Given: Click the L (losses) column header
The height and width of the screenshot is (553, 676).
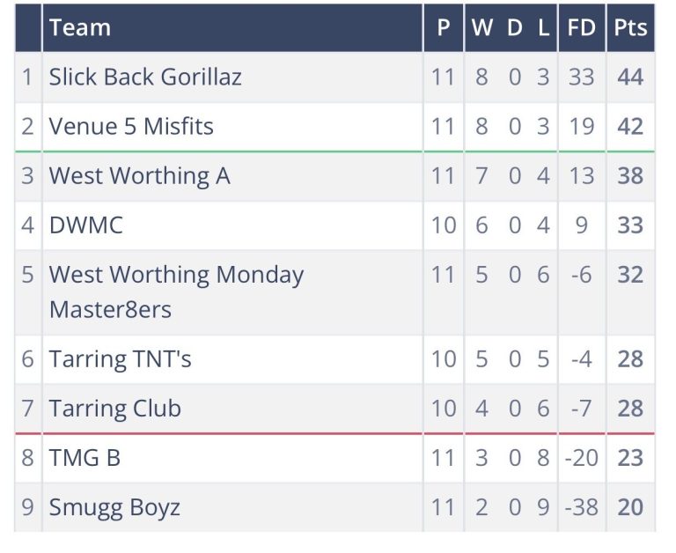Looking at the screenshot, I should pos(544,27).
